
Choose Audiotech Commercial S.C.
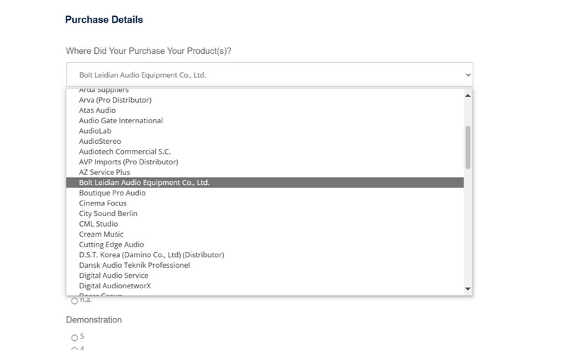125,152
